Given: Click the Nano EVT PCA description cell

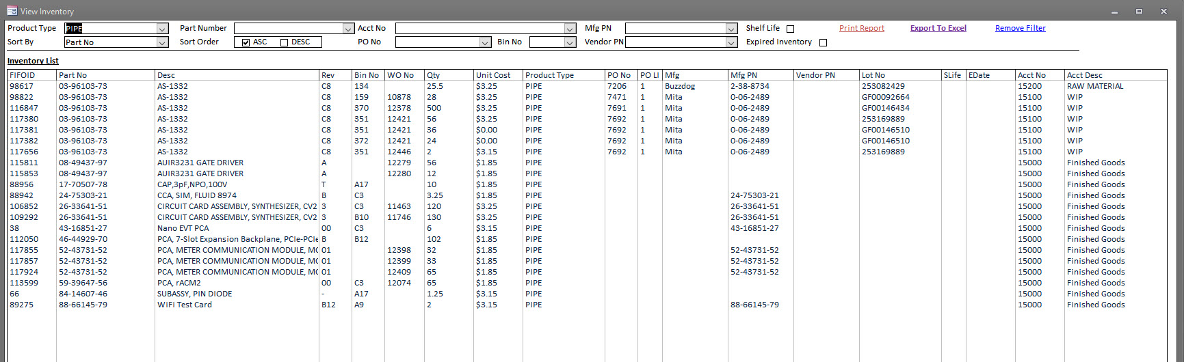Looking at the screenshot, I should click(183, 228).
